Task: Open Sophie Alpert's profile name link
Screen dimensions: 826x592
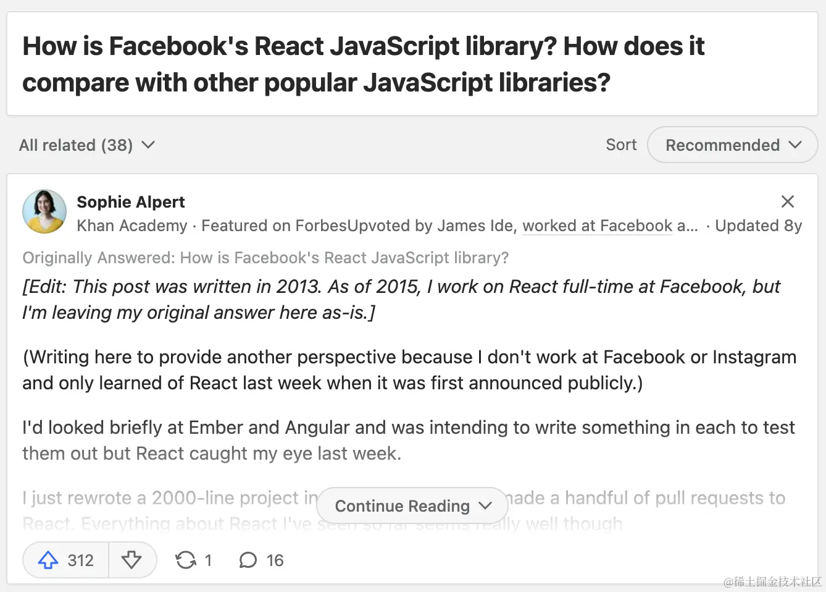Action: click(x=131, y=202)
